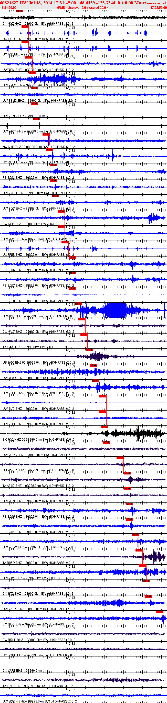The image size is (167, 703).
Task: Click the event header 60821627 UW title
Action: [13, 3]
